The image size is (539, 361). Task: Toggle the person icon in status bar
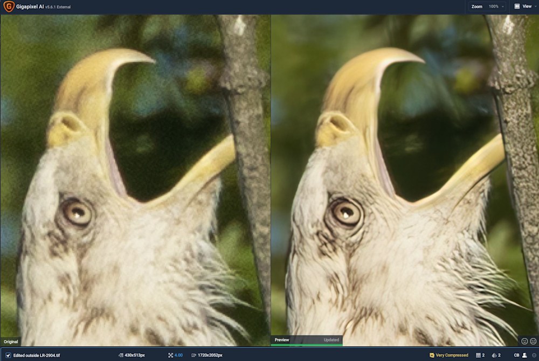[524, 355]
